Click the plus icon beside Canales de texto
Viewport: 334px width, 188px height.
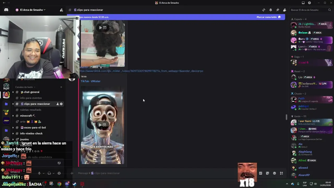pyautogui.click(x=61, y=87)
